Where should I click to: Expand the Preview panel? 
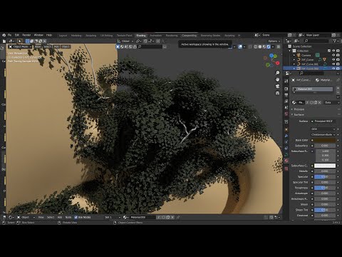(299, 109)
